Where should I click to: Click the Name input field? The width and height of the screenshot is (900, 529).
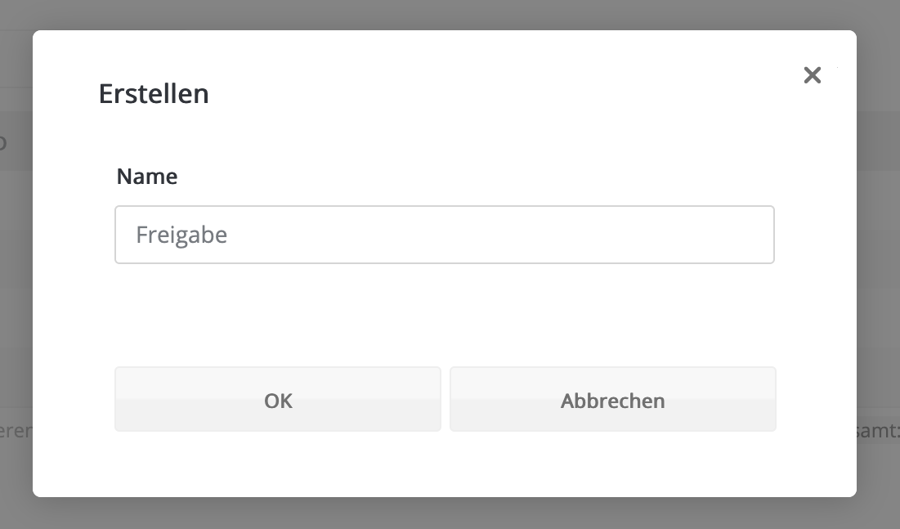(x=444, y=235)
